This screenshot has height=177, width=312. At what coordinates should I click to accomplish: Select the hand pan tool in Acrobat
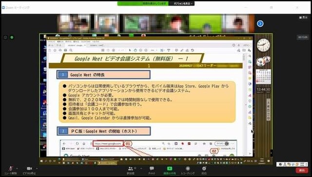click(136, 50)
